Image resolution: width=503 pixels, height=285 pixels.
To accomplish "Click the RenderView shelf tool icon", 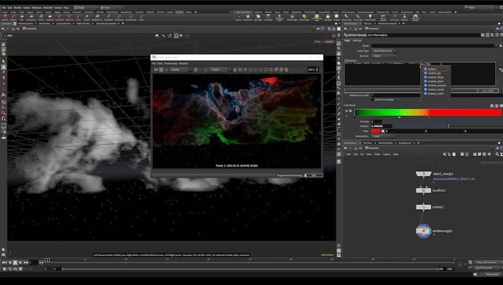I will coord(31,16).
